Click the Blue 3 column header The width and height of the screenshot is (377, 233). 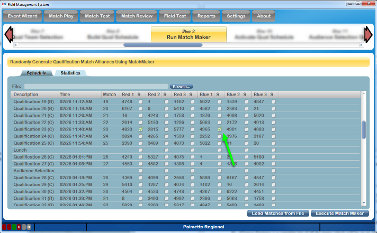click(x=260, y=95)
